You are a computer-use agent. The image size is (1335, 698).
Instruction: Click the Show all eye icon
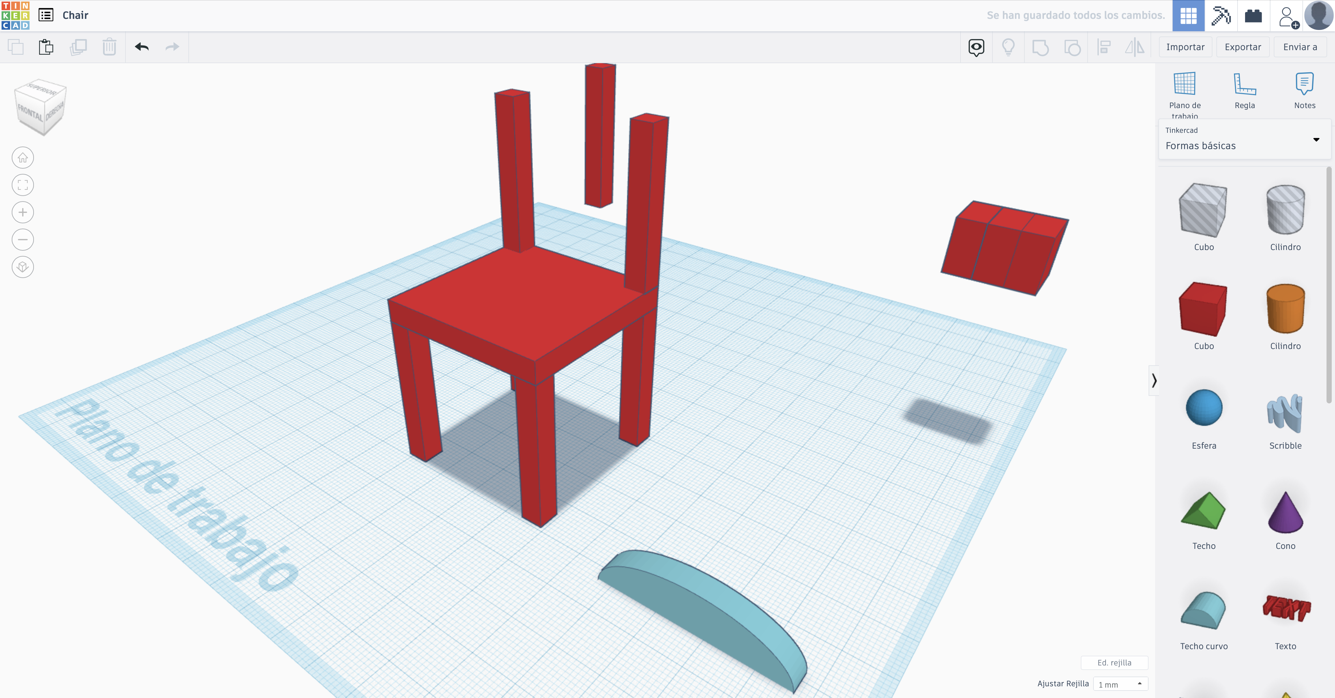coord(976,48)
